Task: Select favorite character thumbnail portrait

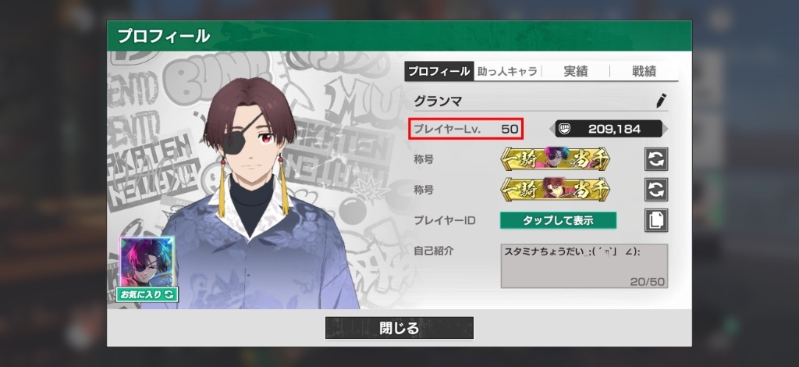Action: coord(147,262)
